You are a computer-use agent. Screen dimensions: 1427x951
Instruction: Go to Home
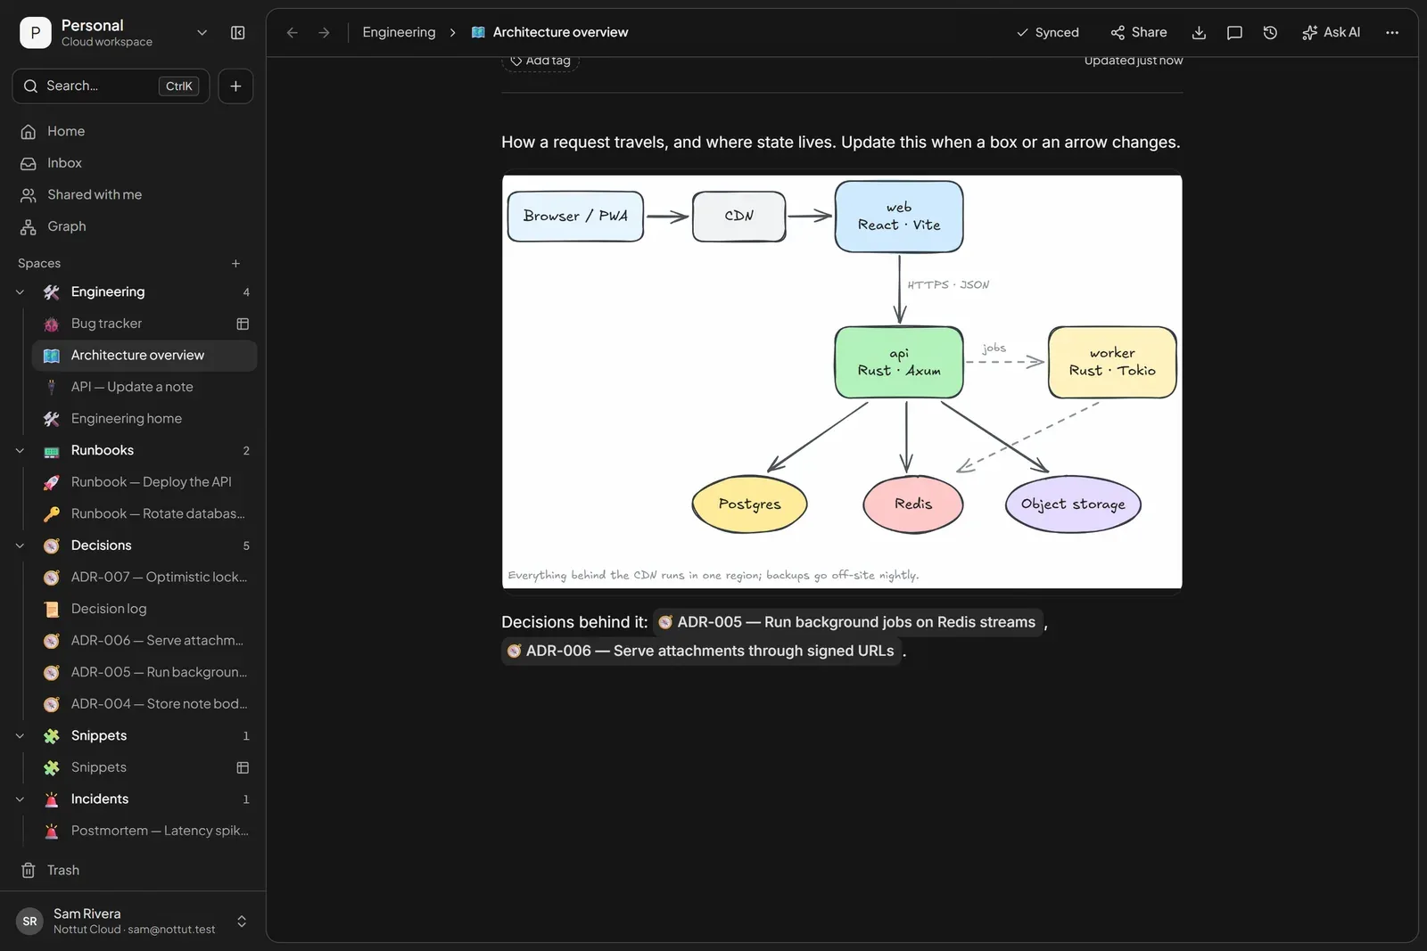(133, 131)
